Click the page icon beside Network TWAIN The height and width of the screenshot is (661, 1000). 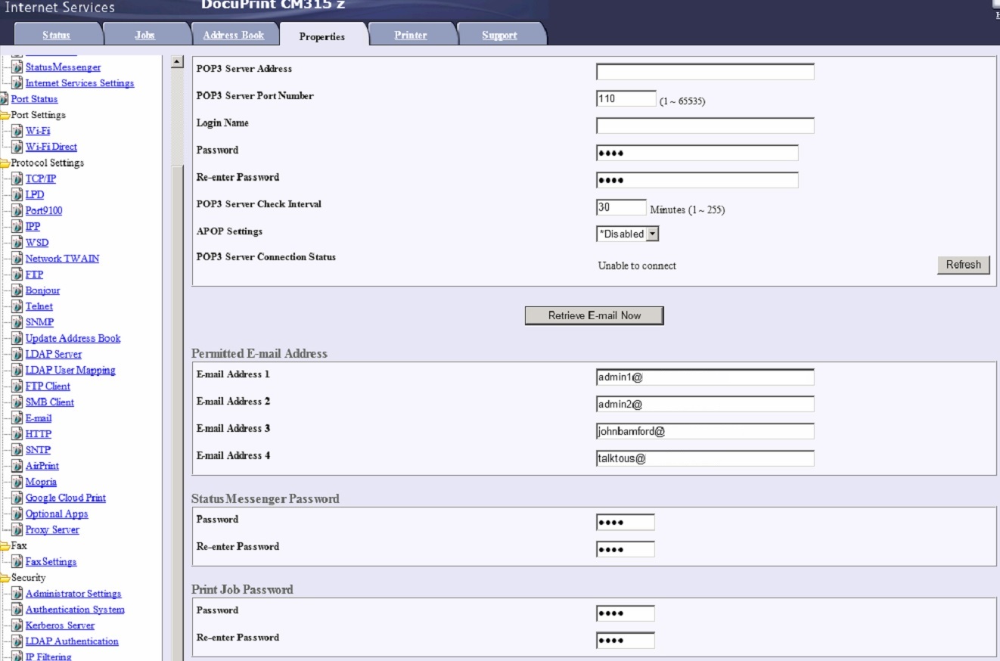[17, 259]
